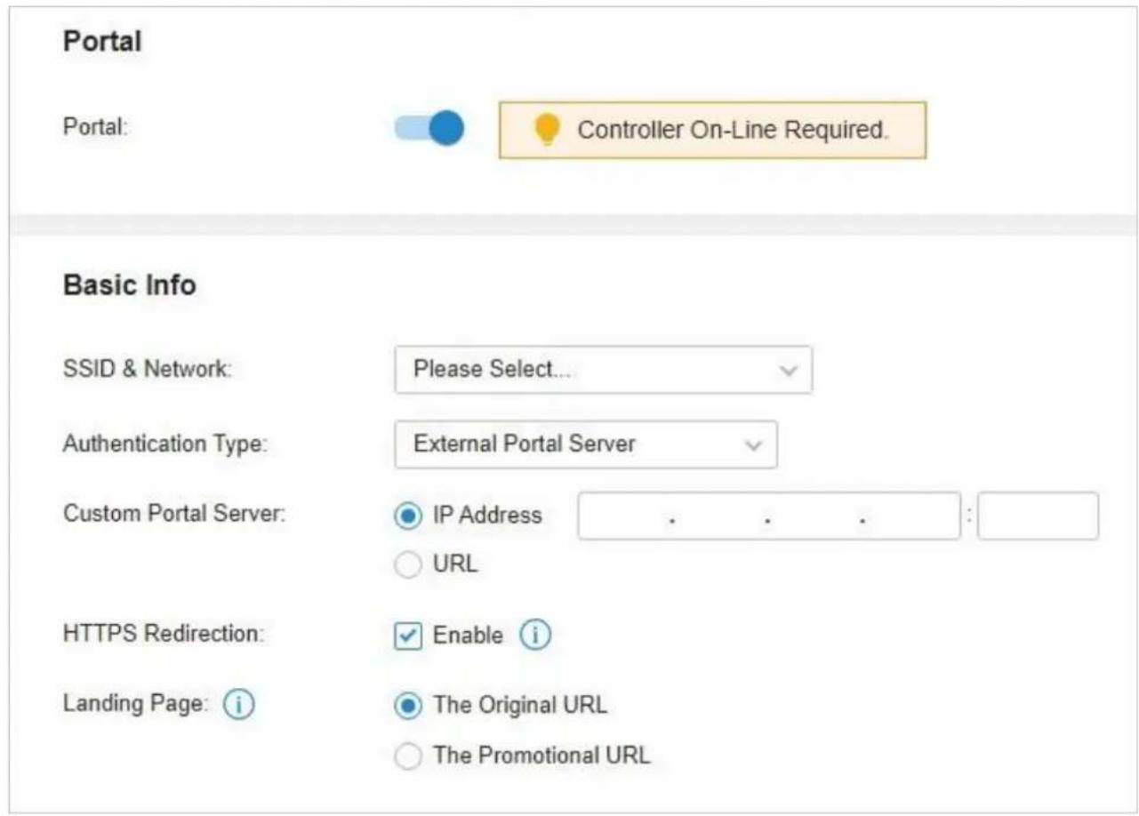Click the info icon beside Landing Page
1139x816 pixels.
[x=238, y=705]
